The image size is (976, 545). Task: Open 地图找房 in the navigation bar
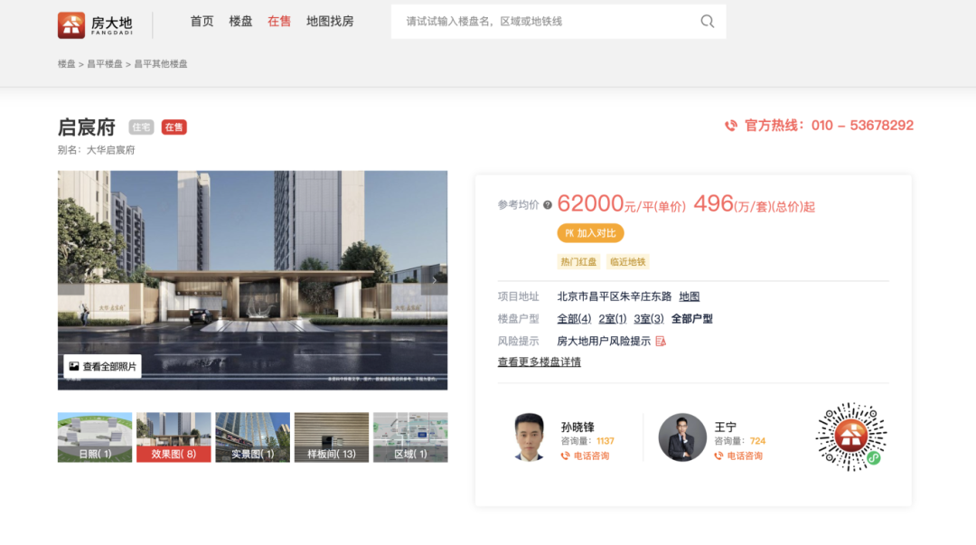[331, 21]
